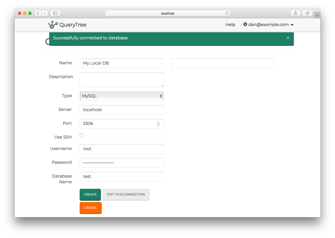Open the Type dropdown showing MySQL

pyautogui.click(x=122, y=96)
